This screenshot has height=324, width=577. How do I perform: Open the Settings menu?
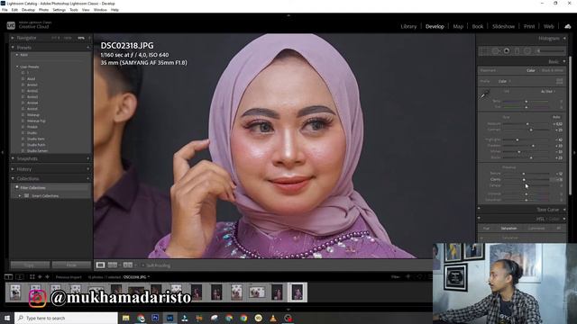[x=59, y=10]
